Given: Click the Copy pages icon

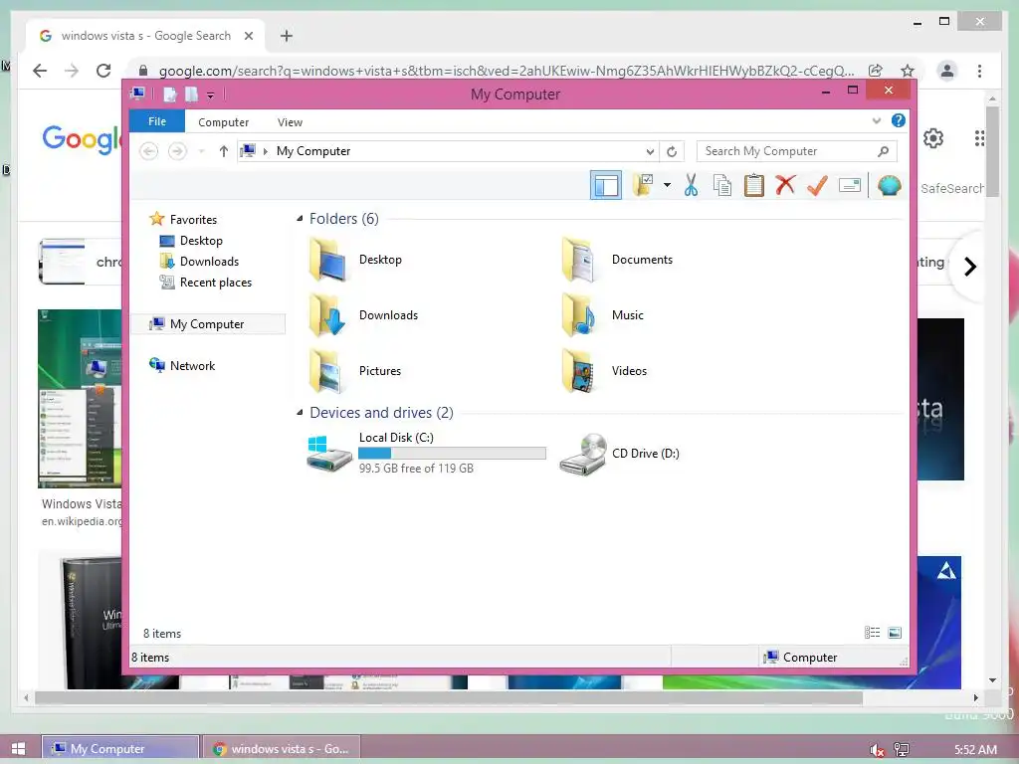Looking at the screenshot, I should tap(722, 185).
